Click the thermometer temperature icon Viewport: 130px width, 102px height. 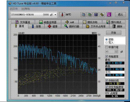pyautogui.click(x=62, y=15)
